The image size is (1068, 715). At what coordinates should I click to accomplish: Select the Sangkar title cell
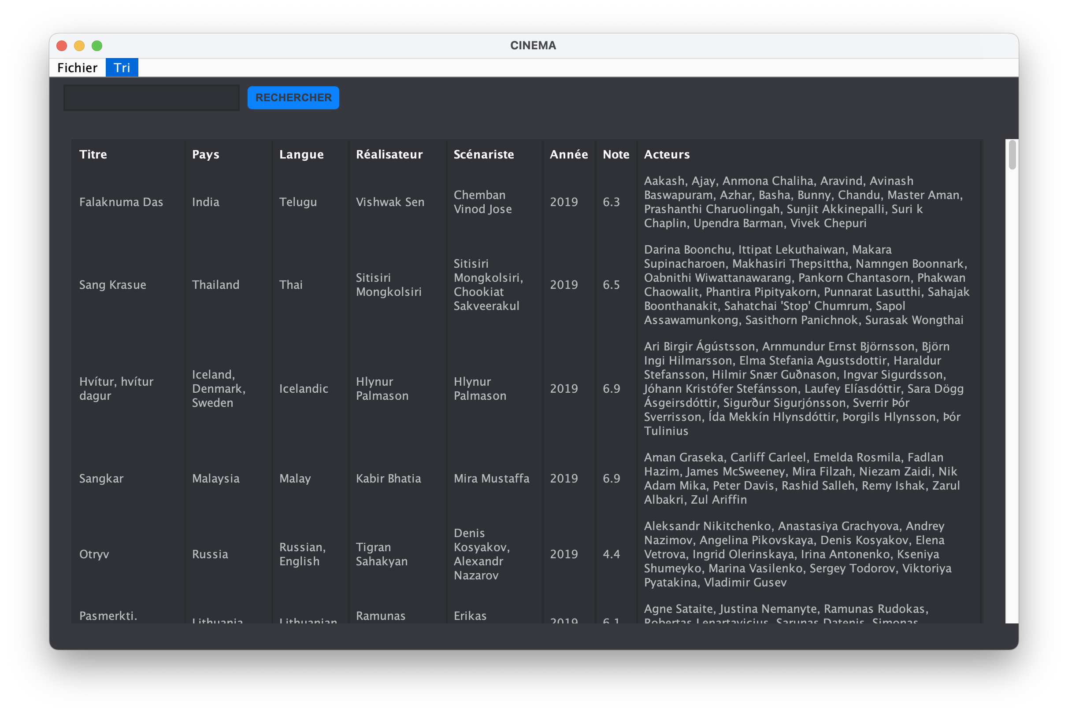(101, 478)
